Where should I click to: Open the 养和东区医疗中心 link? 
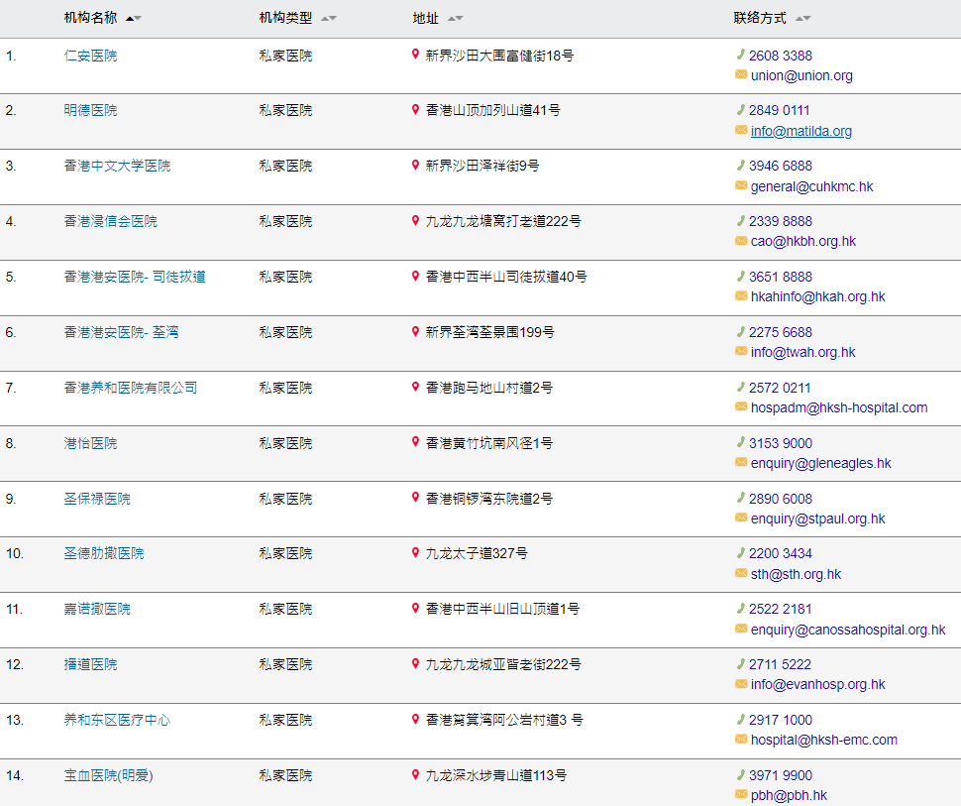coord(117,720)
